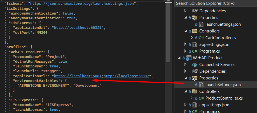This screenshot has width=257, height=113.
Task: Click the JSON icon of appsettings.json below CartController.cs
Action: coord(195,44)
